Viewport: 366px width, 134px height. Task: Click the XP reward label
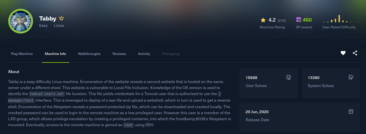(x=304, y=27)
